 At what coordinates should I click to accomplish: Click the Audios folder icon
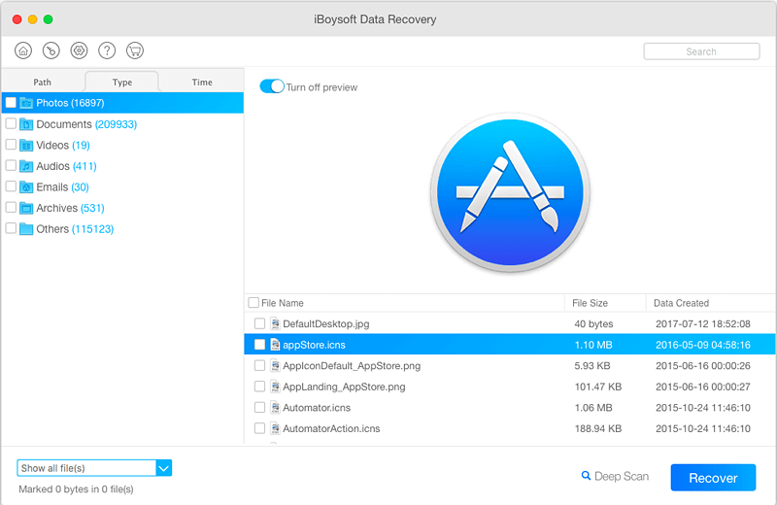(x=26, y=166)
